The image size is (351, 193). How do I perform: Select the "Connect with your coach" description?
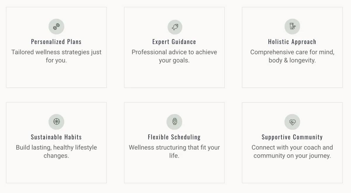coord(292,148)
